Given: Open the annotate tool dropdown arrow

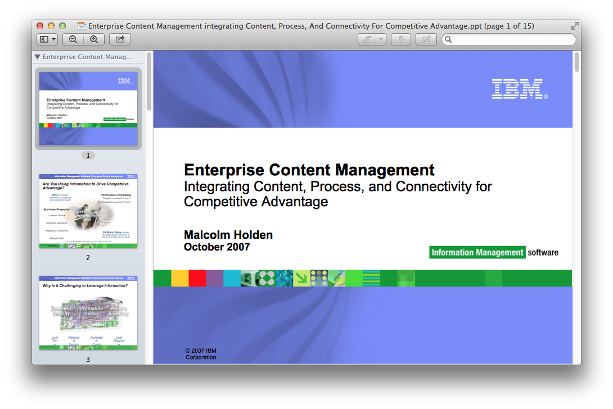Looking at the screenshot, I should [381, 39].
